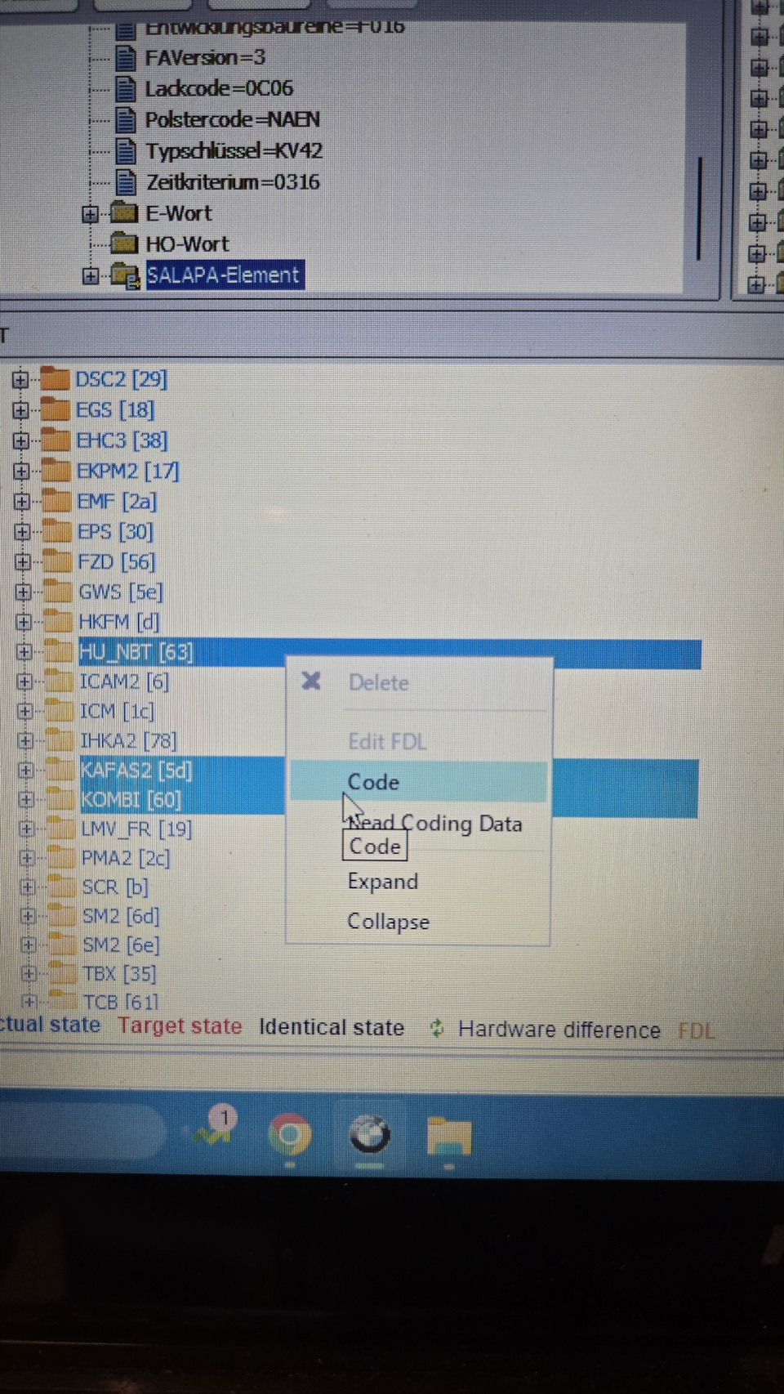Click the EPS [30] folder icon
The height and width of the screenshot is (1394, 784).
point(56,531)
